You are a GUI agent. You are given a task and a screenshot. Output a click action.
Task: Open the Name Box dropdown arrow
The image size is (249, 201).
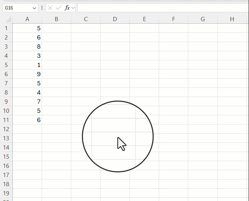(34, 8)
